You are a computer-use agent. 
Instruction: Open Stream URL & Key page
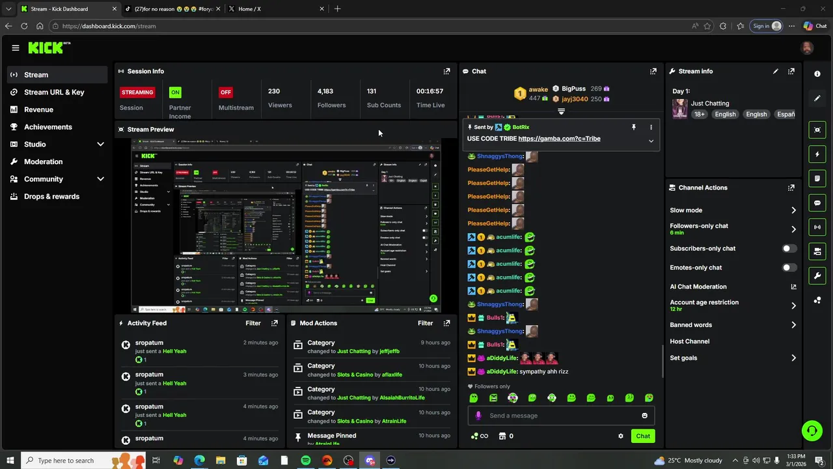coord(57,92)
